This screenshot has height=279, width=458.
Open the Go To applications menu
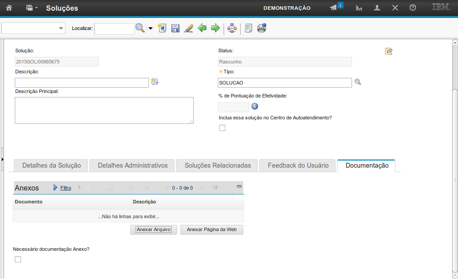31,8
